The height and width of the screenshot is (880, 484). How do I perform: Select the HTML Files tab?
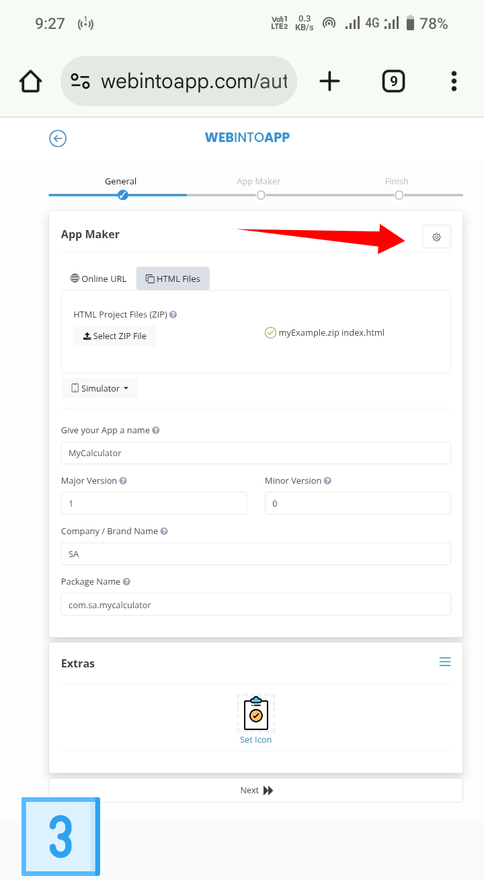[173, 279]
